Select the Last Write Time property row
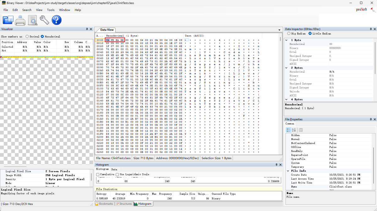This screenshot has width=377, height=211. tap(329, 183)
